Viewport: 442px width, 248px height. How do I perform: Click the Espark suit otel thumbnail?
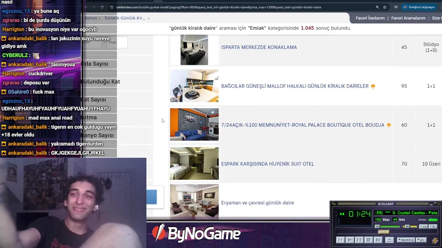point(194,163)
